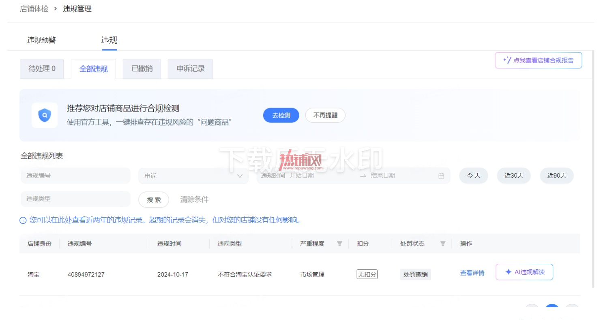The height and width of the screenshot is (320, 601).
Task: Click filter icon beside 处罚状态 column
Action: [443, 244]
